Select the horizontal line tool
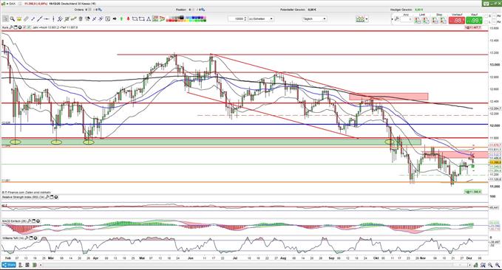Viewport: 502px width, 270px height. [47, 19]
